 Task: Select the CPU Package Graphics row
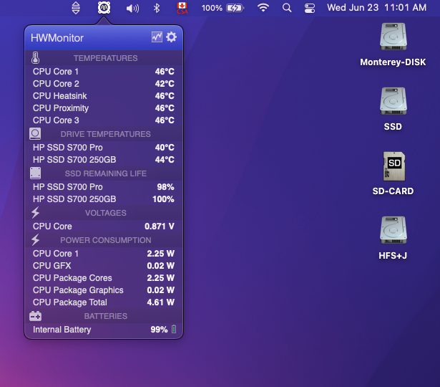pyautogui.click(x=104, y=290)
